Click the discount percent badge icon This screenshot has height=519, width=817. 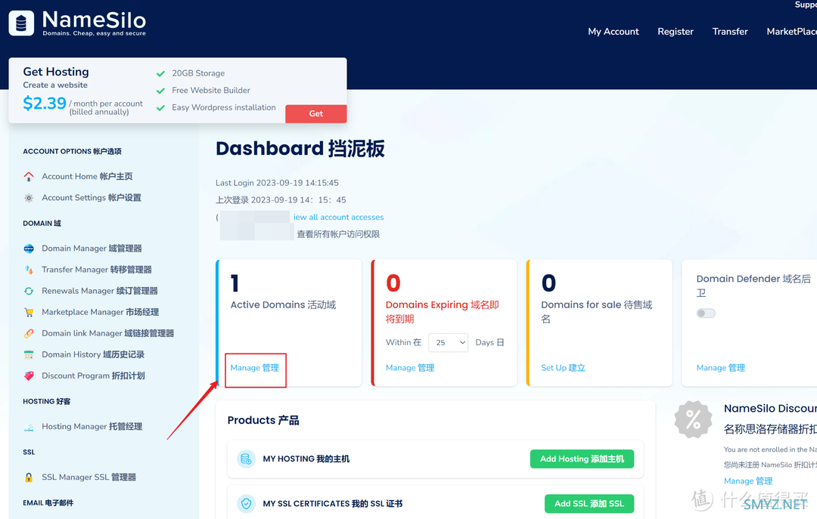(x=693, y=419)
